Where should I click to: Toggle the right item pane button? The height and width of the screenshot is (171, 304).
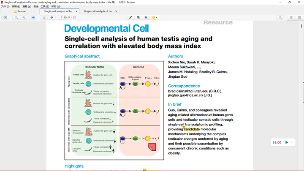291,17
